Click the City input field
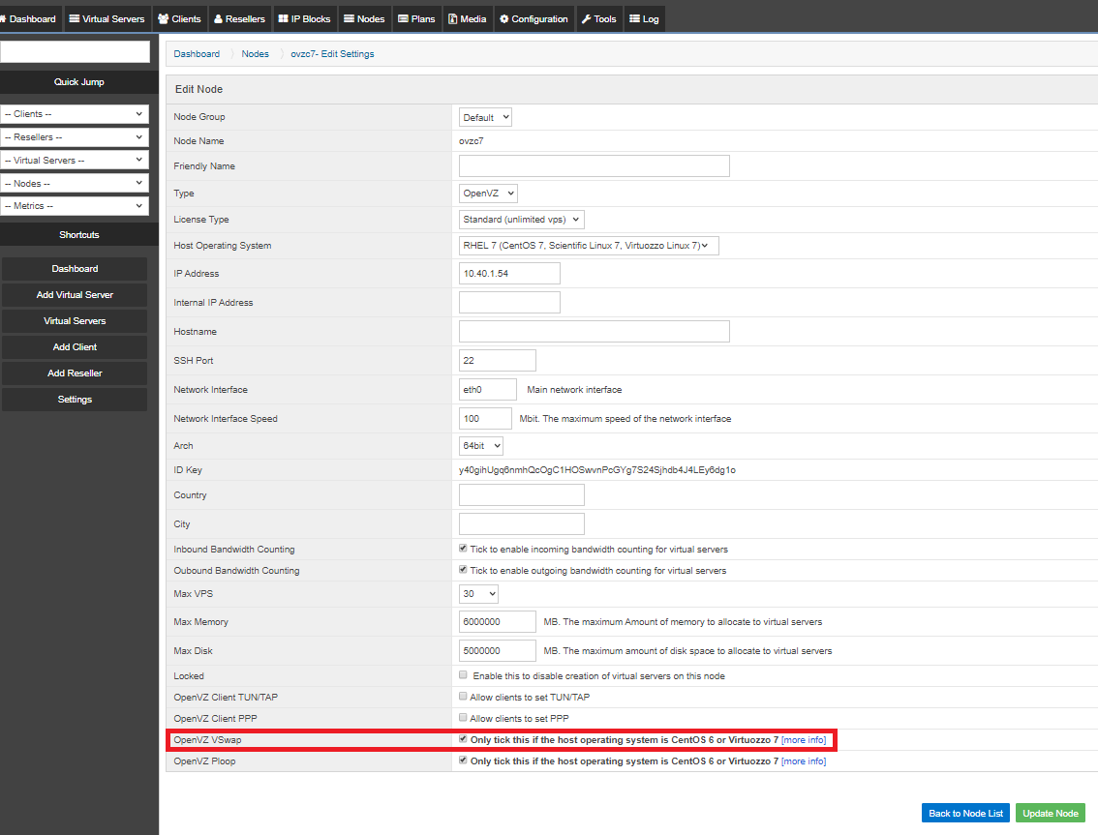The width and height of the screenshot is (1098, 835). (x=521, y=524)
